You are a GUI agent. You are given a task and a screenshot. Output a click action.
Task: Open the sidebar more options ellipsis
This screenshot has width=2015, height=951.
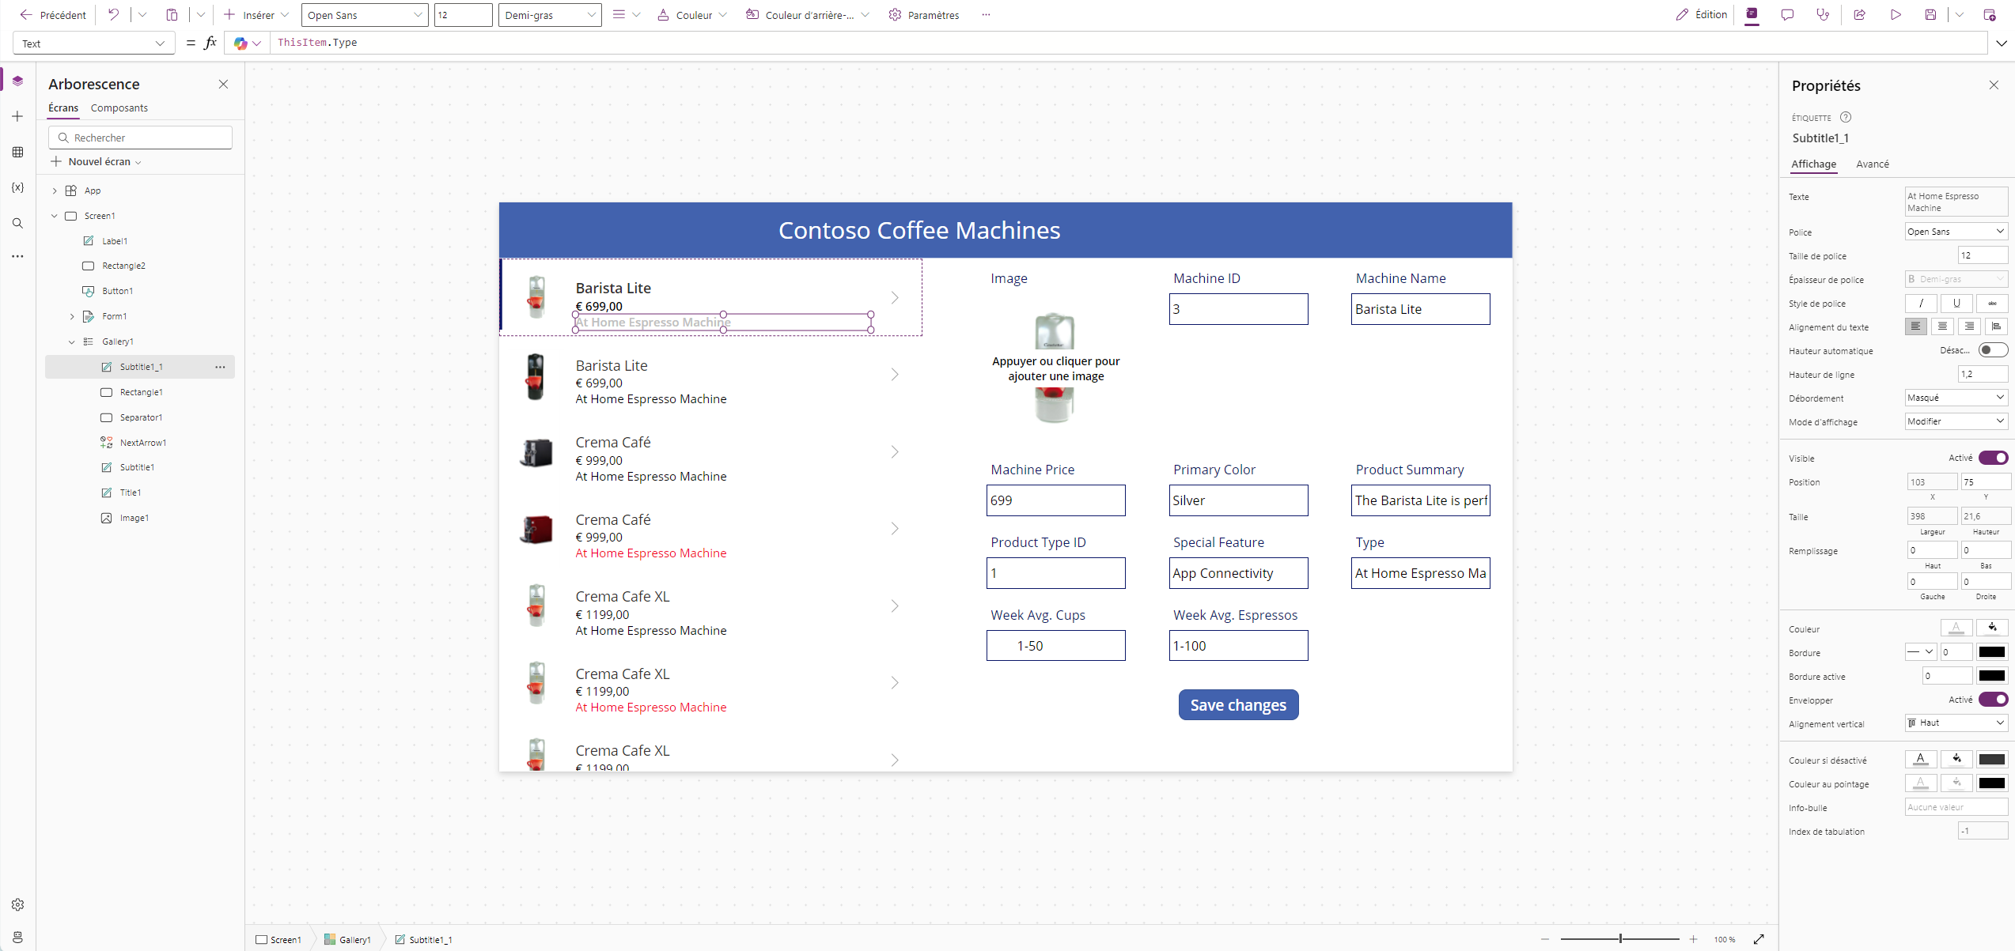tap(17, 256)
